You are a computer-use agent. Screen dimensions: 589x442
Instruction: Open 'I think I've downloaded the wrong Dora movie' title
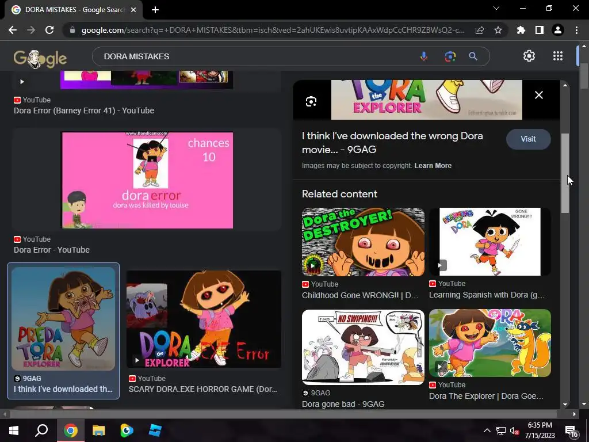click(392, 143)
